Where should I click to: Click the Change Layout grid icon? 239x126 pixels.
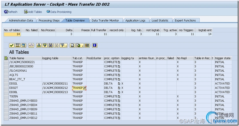[87, 45]
